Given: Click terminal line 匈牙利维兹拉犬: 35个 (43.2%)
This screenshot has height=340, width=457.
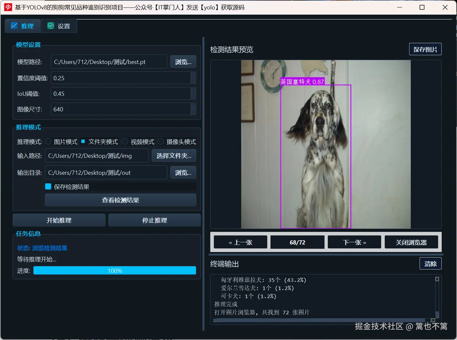Looking at the screenshot, I should (x=264, y=280).
